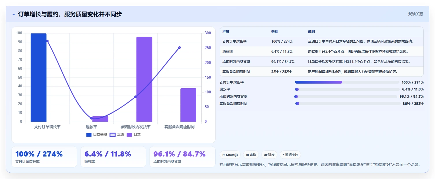Image resolution: width=435 pixels, height=179 pixels.
Task: Click the 表格 chip
Action: tap(251, 155)
